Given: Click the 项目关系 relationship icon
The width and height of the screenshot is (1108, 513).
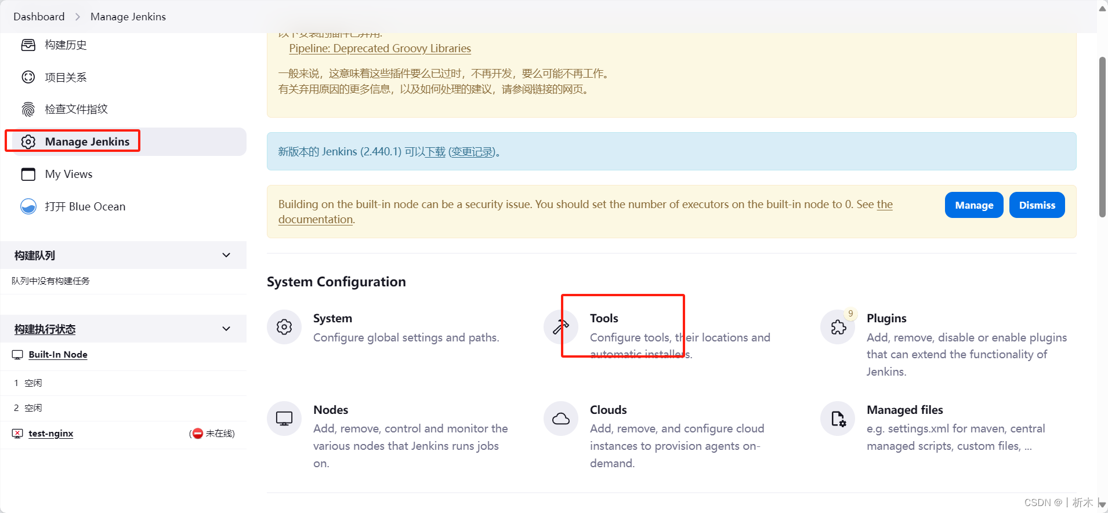Looking at the screenshot, I should click(28, 77).
